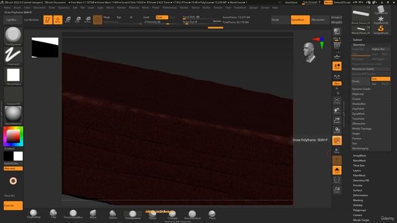
Task: Select the Pinch brush at bottom
Action: click(x=212, y=214)
